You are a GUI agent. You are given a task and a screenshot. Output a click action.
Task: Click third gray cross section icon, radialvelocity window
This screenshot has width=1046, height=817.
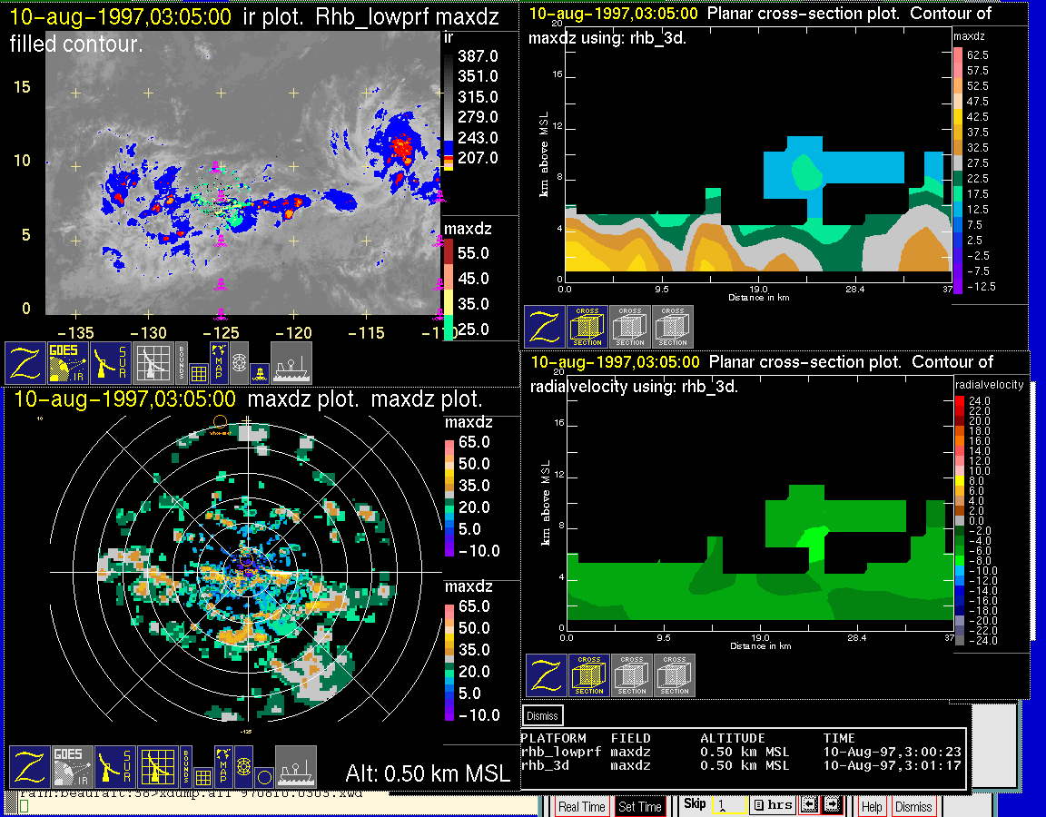pyautogui.click(x=676, y=675)
